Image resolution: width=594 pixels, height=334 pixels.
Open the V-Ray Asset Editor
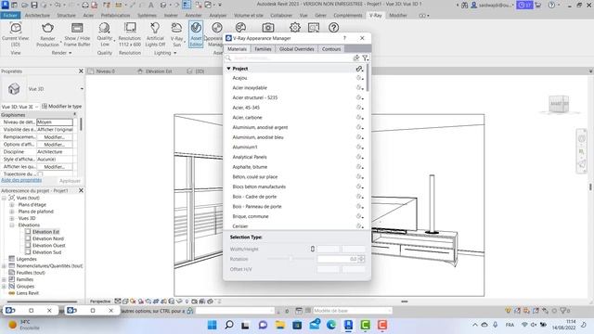click(x=196, y=33)
